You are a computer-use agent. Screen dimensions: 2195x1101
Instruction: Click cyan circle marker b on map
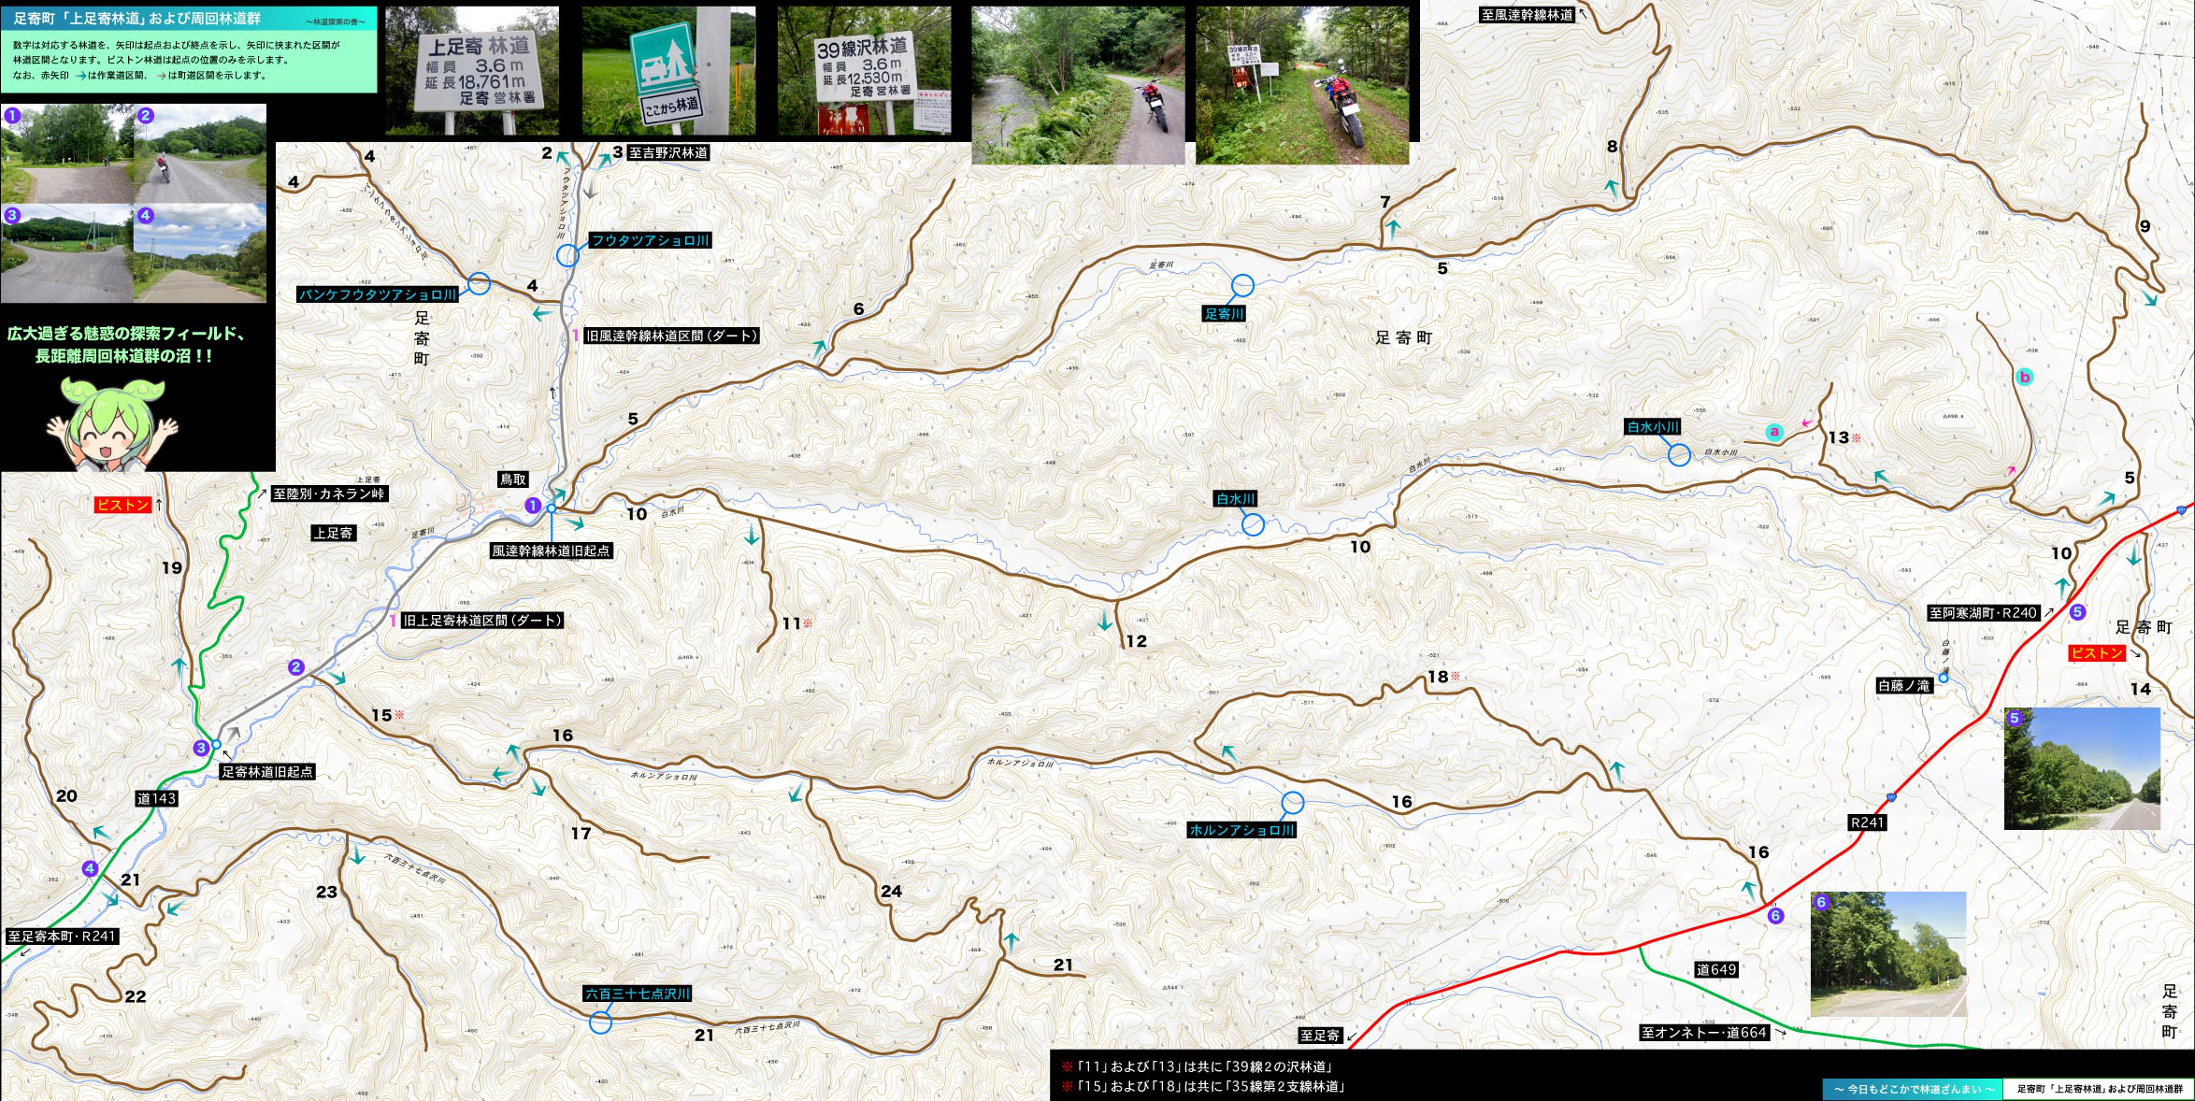(2024, 378)
